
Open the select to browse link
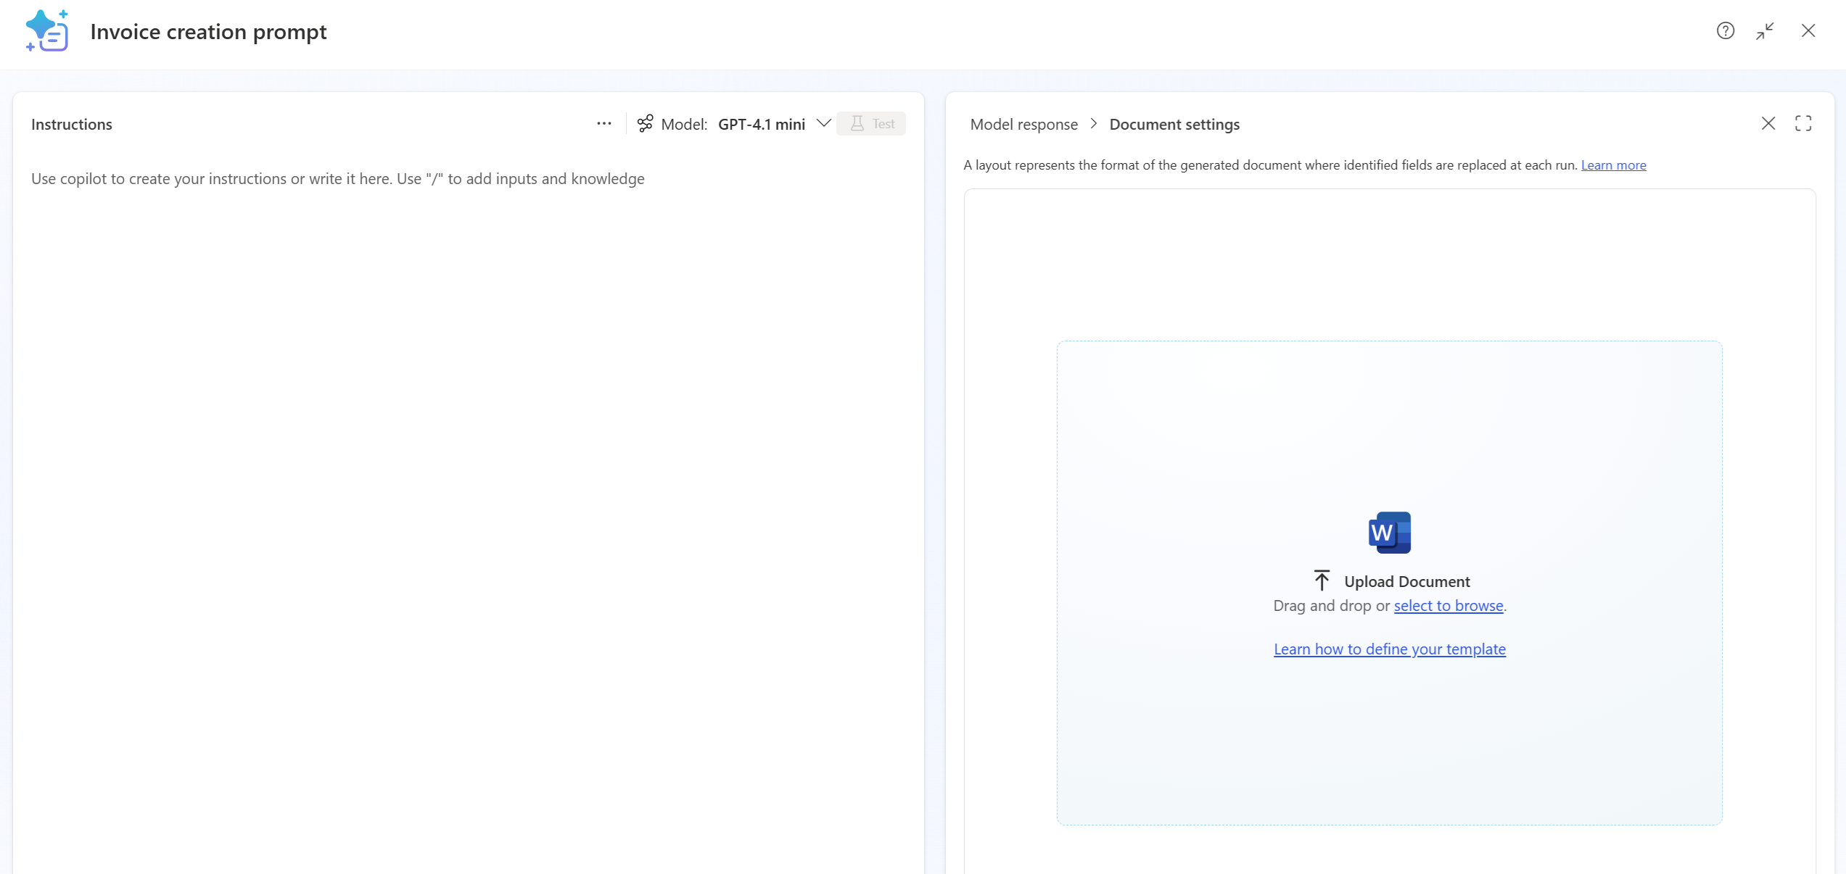click(1448, 605)
